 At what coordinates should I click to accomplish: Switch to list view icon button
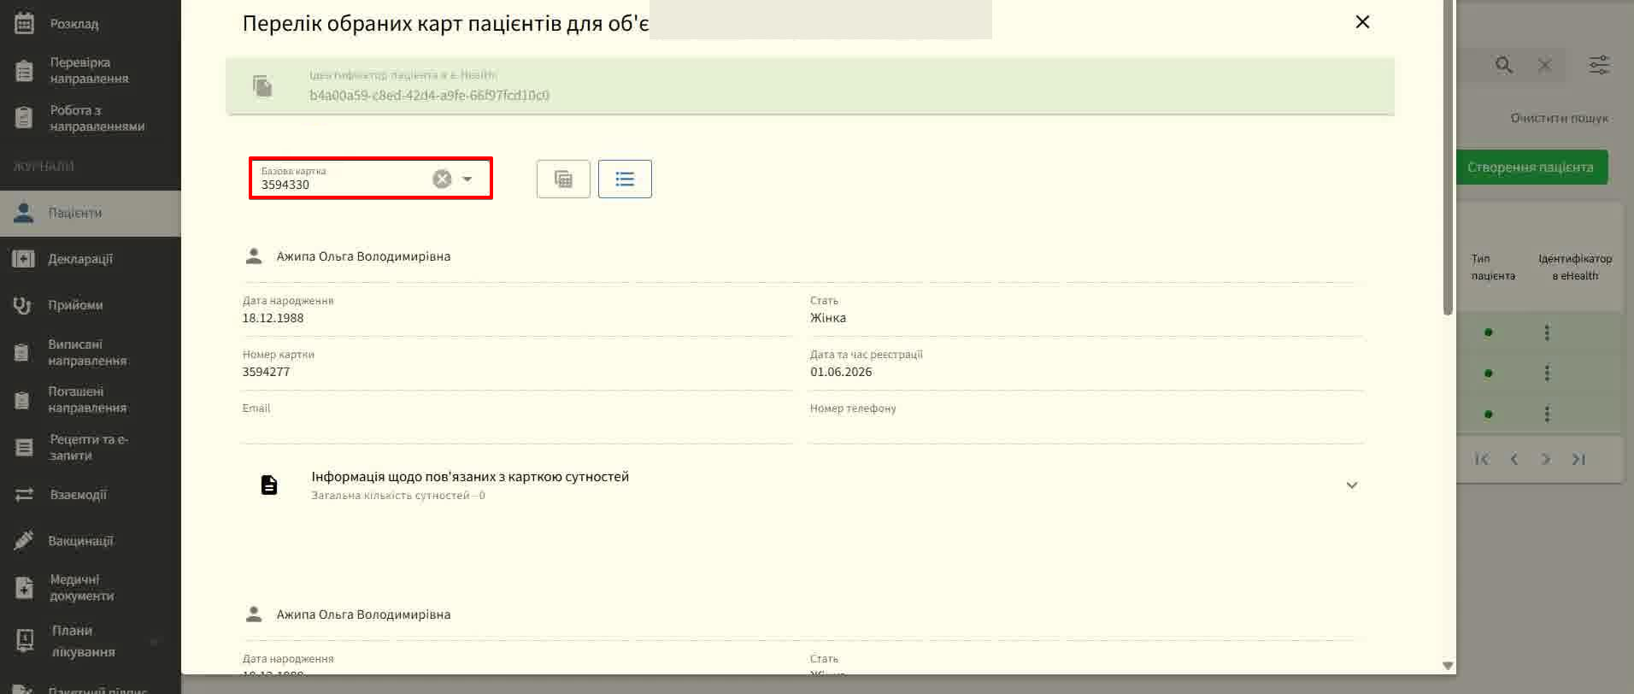(x=625, y=179)
